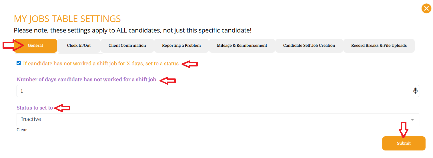This screenshot has width=433, height=158.
Task: Click the microphone icon in days field
Action: click(415, 91)
